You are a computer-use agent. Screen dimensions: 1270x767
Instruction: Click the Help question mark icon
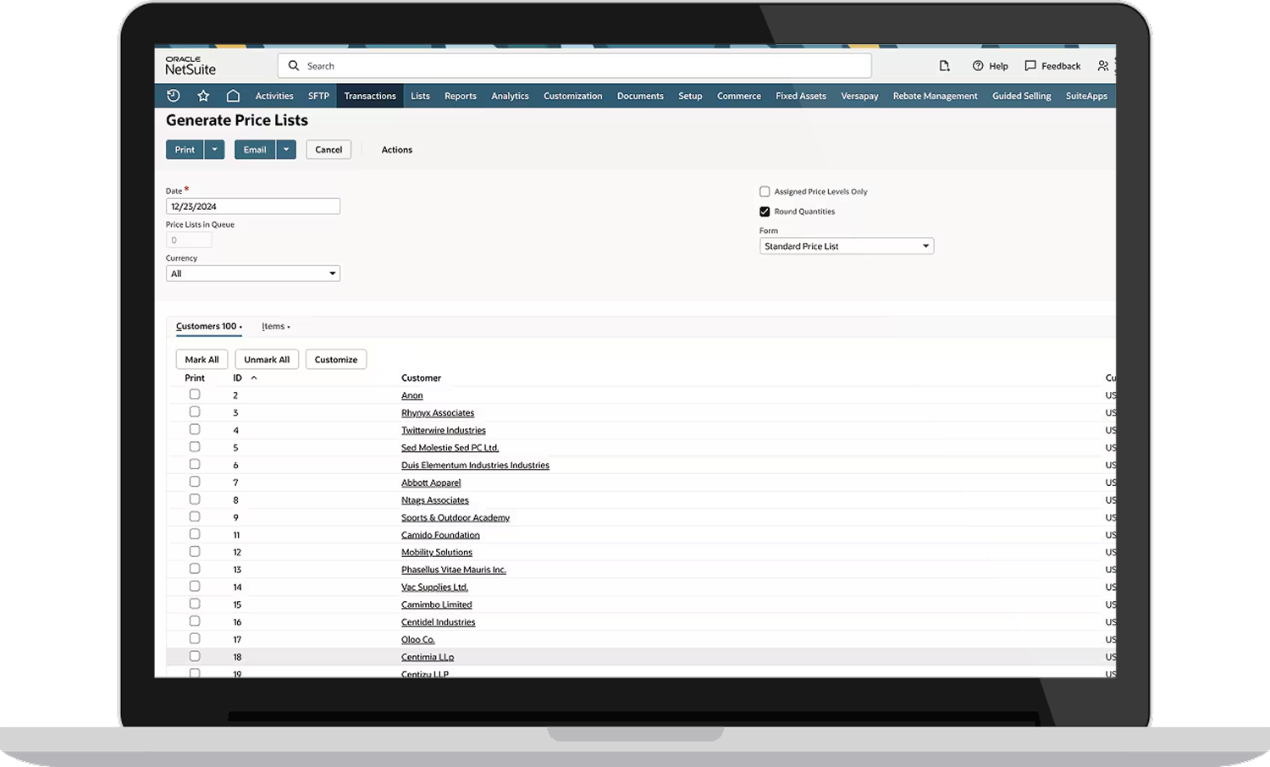(x=978, y=65)
